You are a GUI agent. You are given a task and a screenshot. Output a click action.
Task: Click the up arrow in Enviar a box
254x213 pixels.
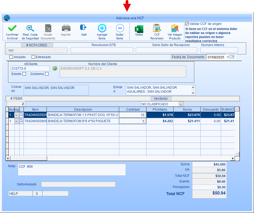pyautogui.click(x=193, y=87)
